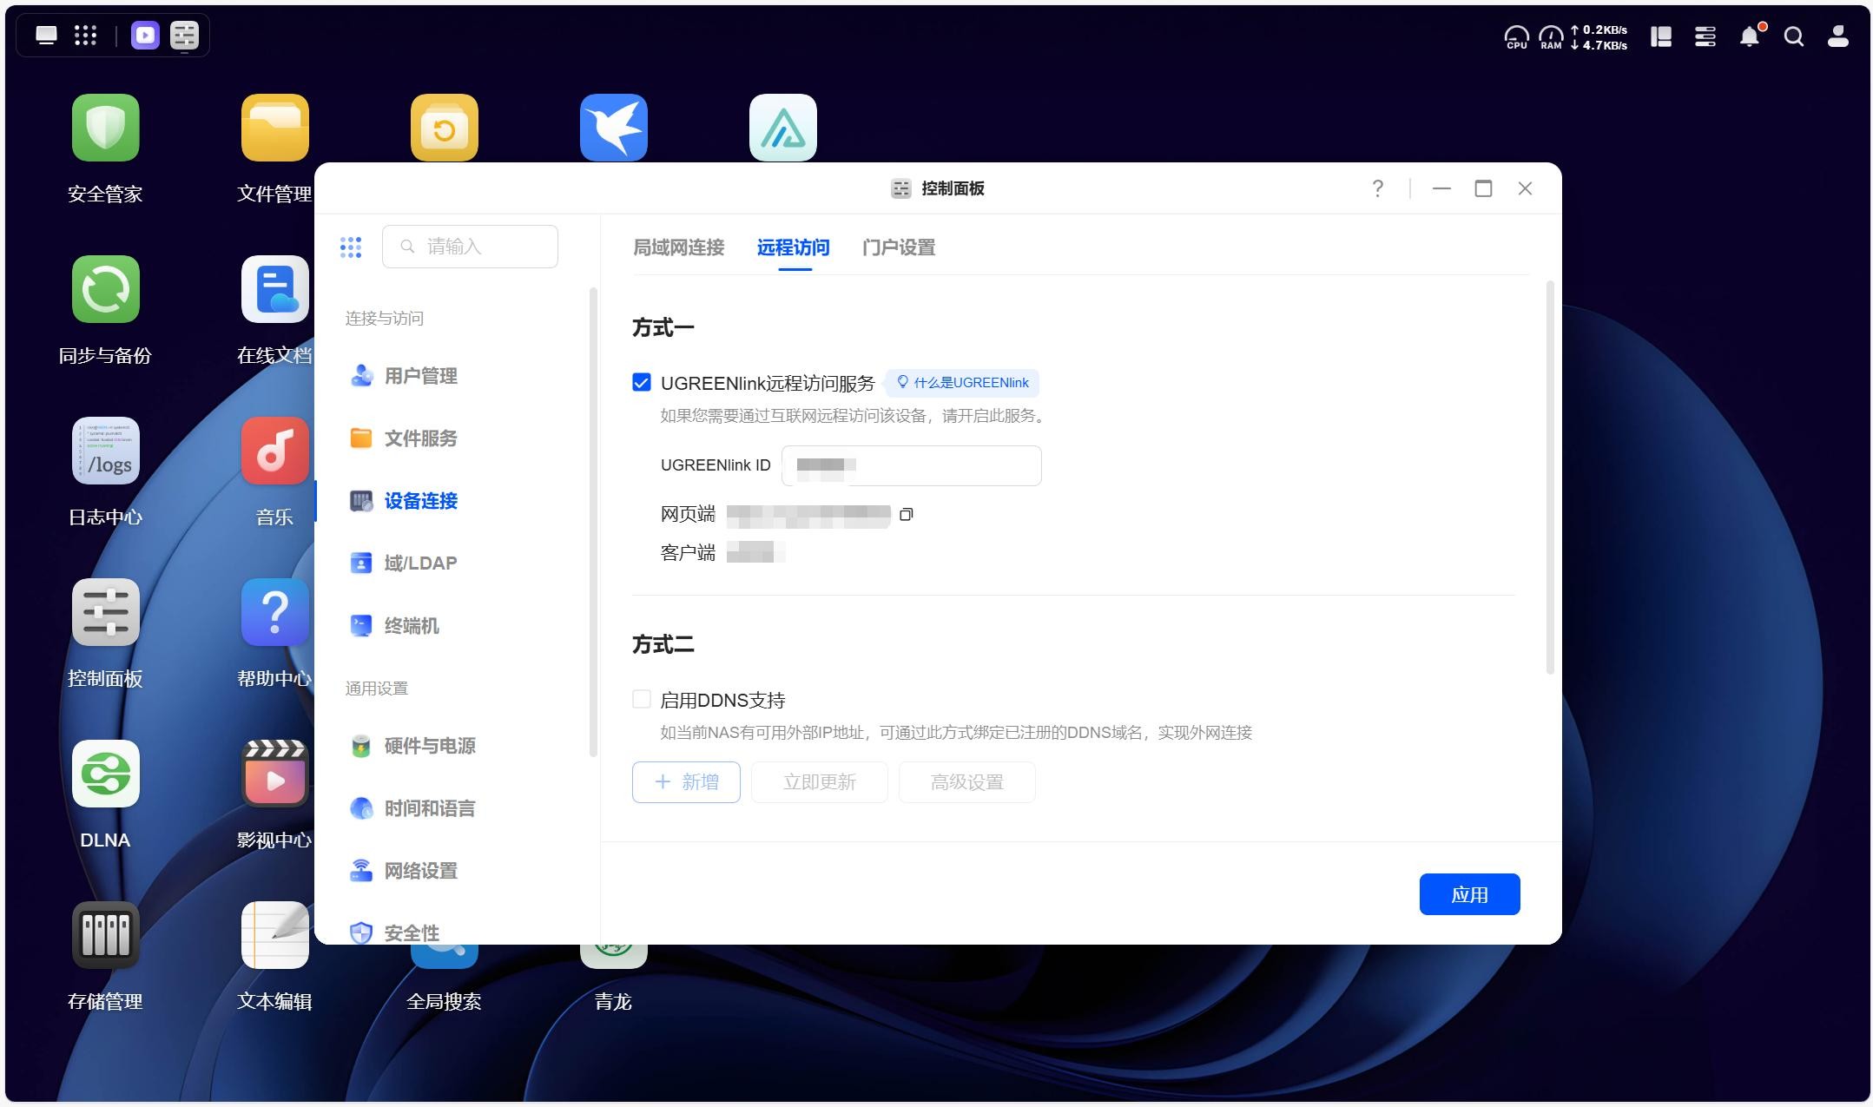Open the 安全管家 desktop app
This screenshot has width=1873, height=1107.
click(105, 128)
